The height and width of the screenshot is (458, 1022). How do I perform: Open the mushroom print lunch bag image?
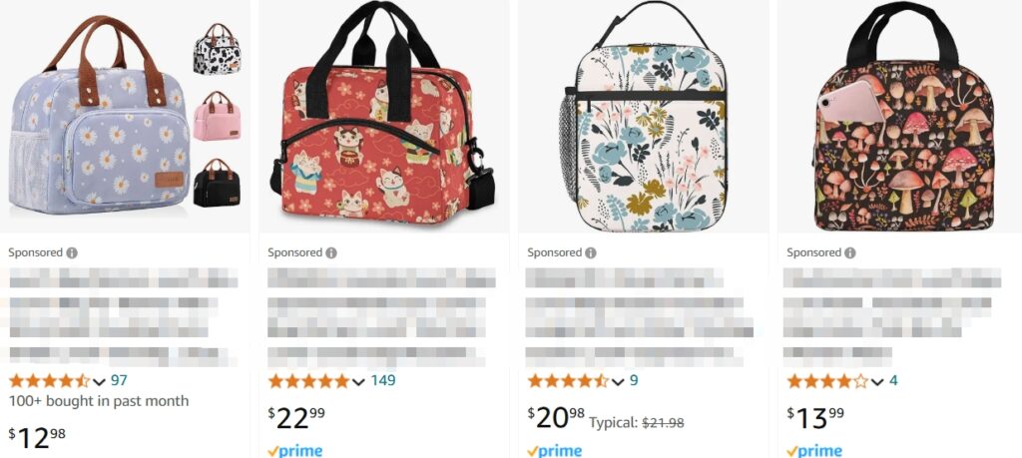point(902,116)
